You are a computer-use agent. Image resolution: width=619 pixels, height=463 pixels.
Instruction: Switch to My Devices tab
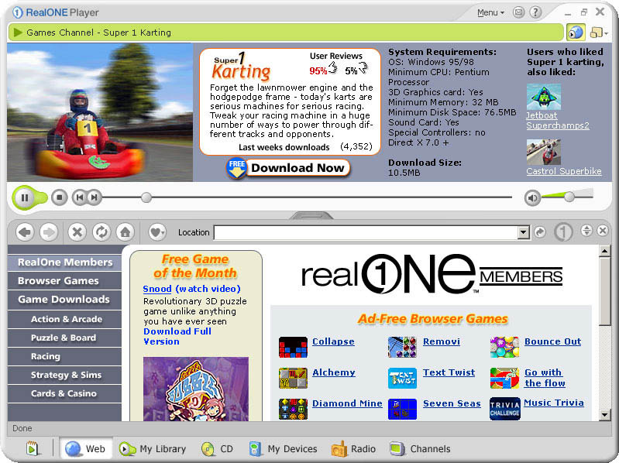click(283, 449)
